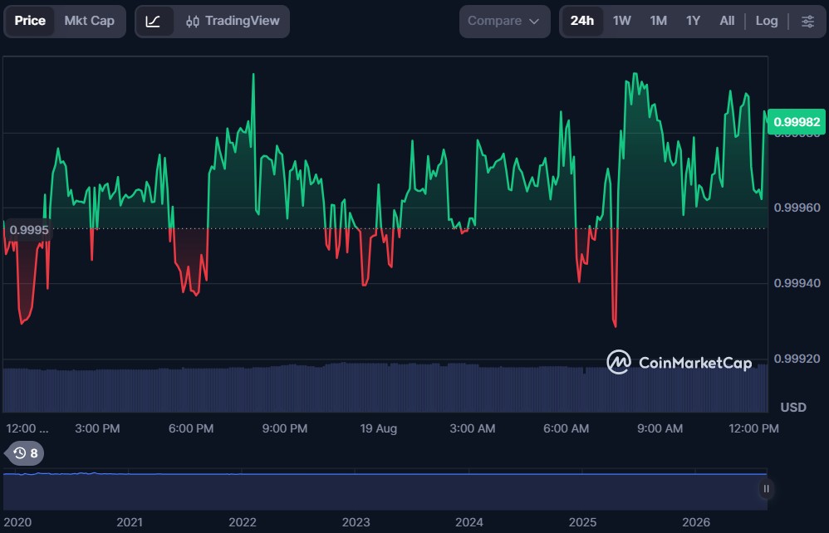
Task: Select the All time range
Action: 727,21
